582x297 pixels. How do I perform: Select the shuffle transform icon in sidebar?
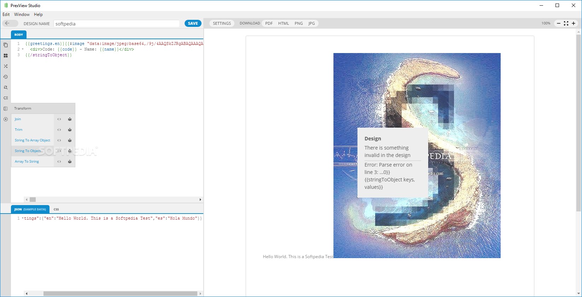6,66
